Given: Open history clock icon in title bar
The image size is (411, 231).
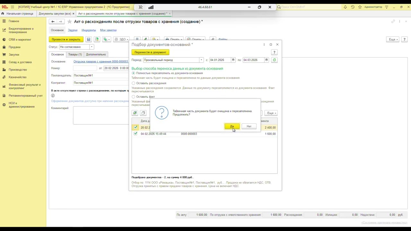Looking at the screenshot, I should click(353, 7).
